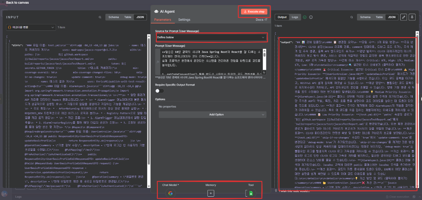Viewport: 422px width, 200px height.
Task: Switch to the Settings tab
Action: [x=184, y=20]
